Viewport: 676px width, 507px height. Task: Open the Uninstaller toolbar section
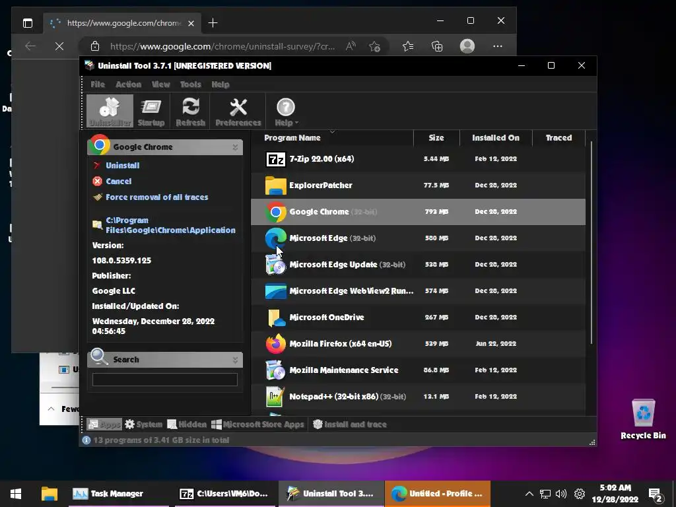(x=110, y=111)
